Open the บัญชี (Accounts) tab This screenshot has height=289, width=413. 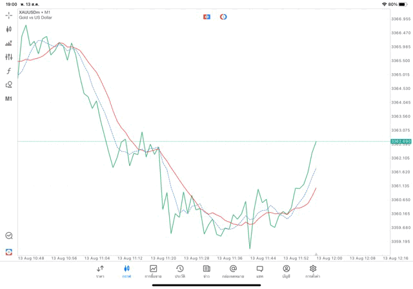pyautogui.click(x=287, y=272)
